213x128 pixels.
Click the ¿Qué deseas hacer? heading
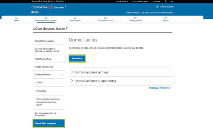[50, 29]
